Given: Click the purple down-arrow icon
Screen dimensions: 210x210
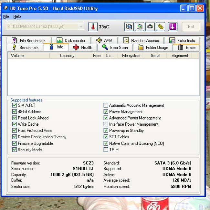Looking at the screenshot, I should 173,26.
